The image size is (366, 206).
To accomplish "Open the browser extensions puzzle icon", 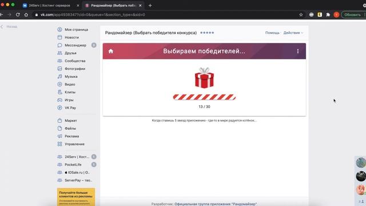I will click(x=328, y=15).
